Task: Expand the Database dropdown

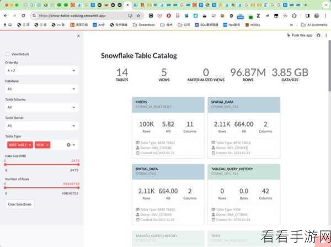Action: 41,89
